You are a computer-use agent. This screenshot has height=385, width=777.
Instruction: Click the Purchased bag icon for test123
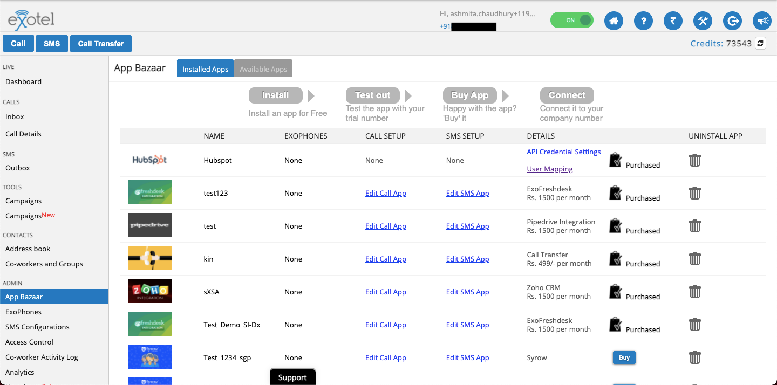pyautogui.click(x=615, y=193)
